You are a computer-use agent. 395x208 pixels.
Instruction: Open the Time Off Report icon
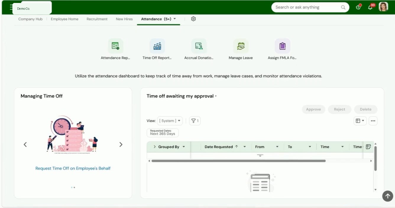[157, 46]
